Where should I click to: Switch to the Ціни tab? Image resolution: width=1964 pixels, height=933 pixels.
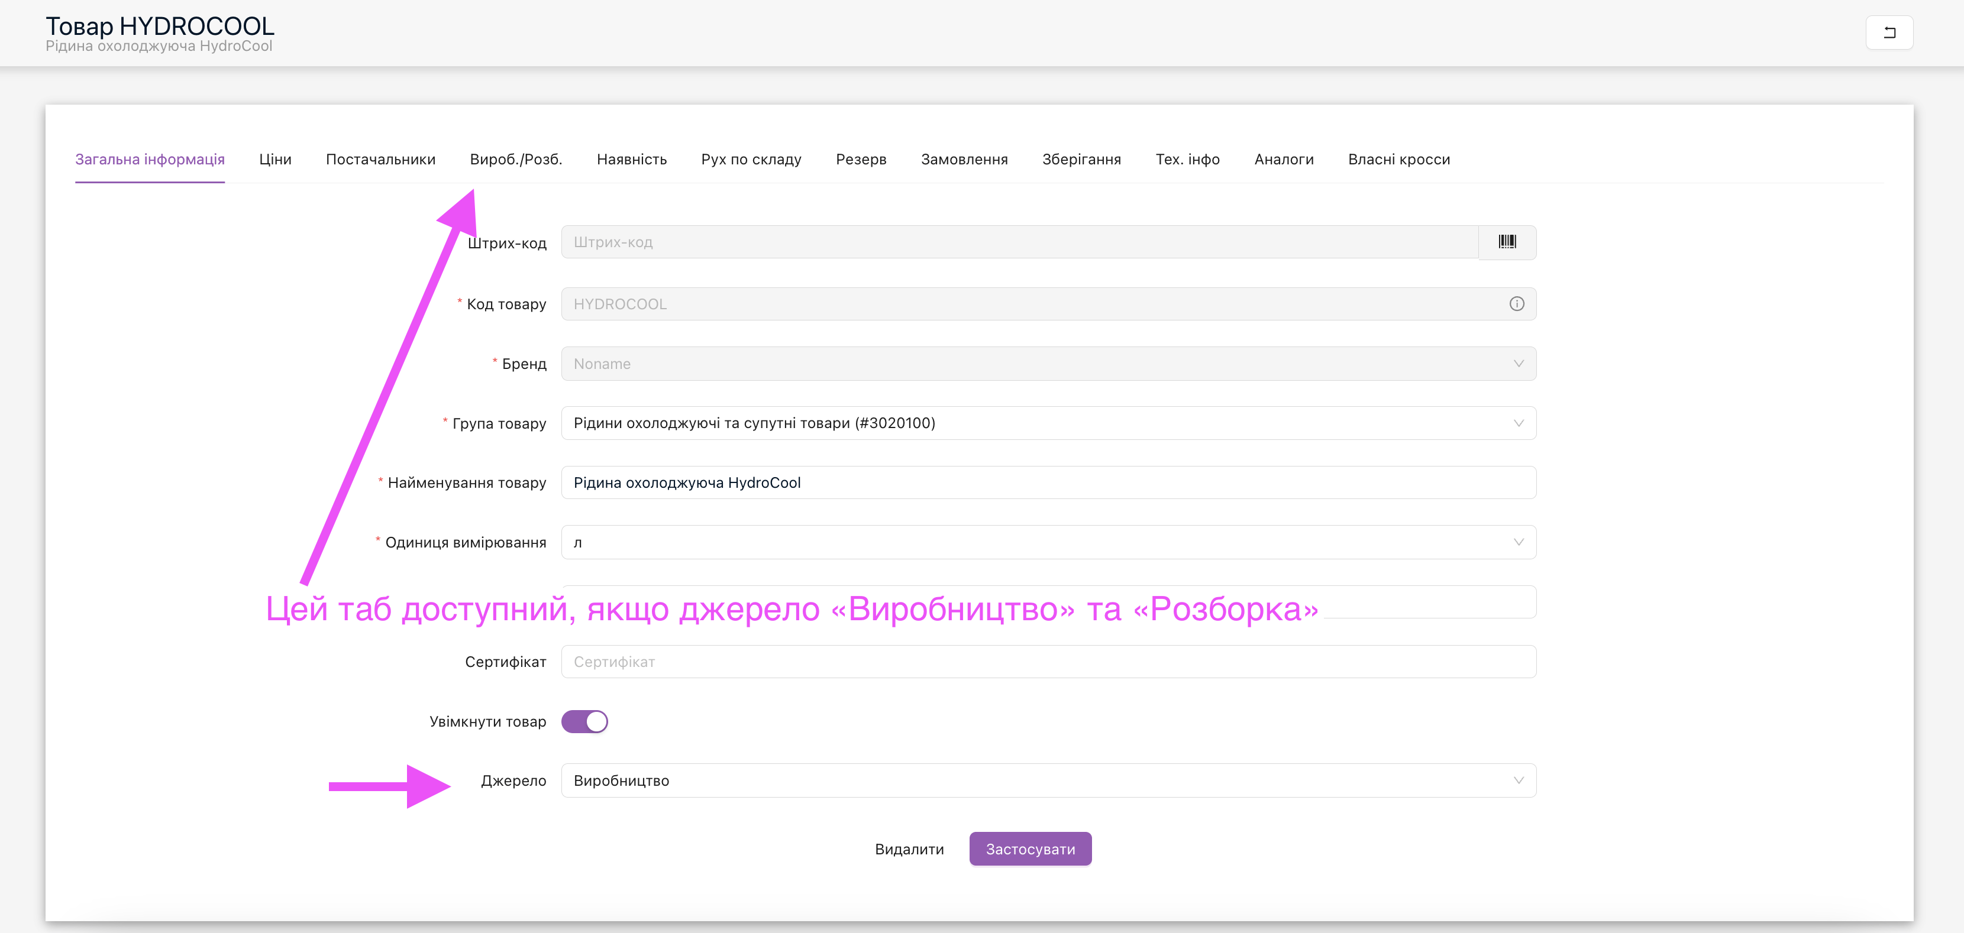[x=274, y=159]
